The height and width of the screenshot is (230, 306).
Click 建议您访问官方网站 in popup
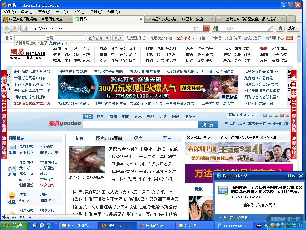point(259,205)
